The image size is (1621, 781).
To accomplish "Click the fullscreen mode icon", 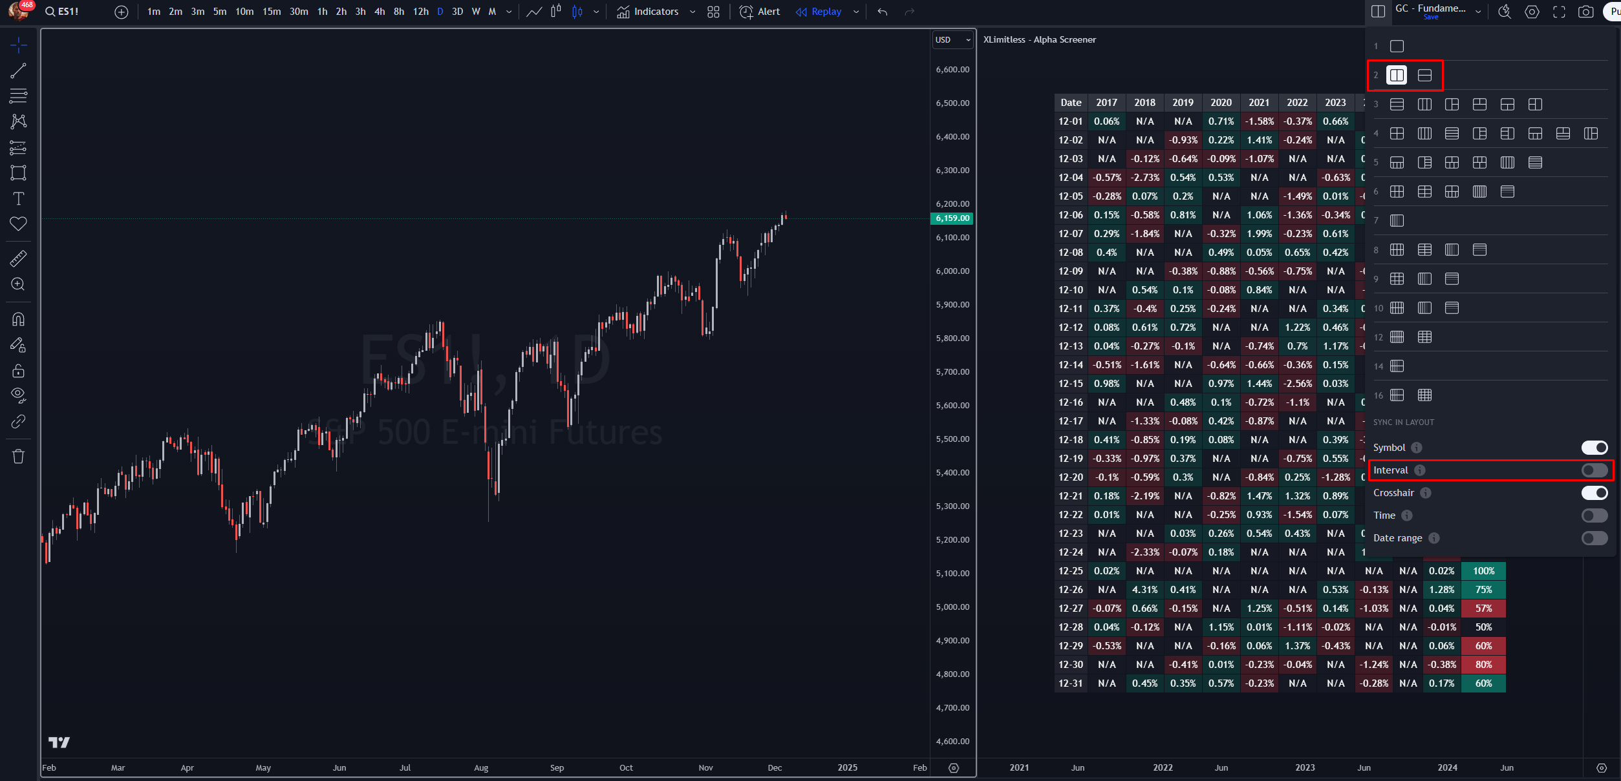I will 1559,12.
